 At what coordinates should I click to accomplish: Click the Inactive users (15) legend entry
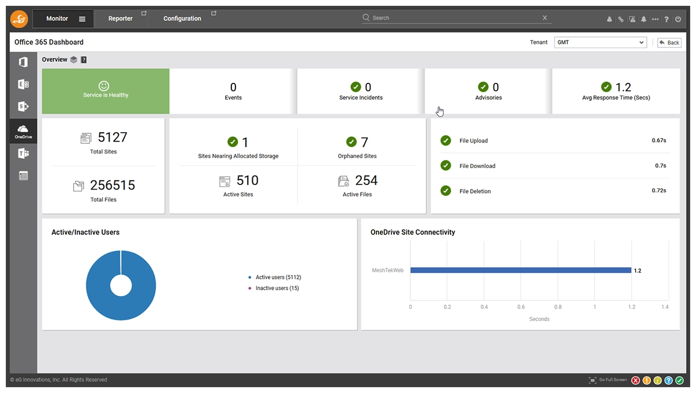[274, 288]
